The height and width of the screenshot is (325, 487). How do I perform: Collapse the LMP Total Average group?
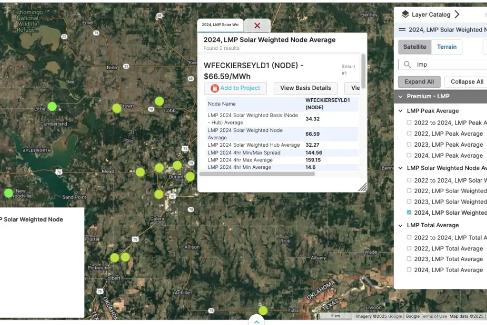(x=401, y=225)
